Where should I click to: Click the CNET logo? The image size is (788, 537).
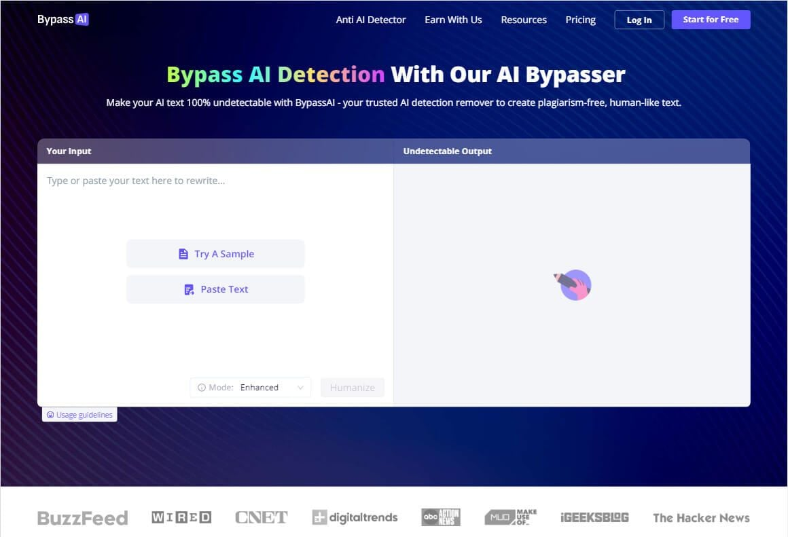(261, 517)
